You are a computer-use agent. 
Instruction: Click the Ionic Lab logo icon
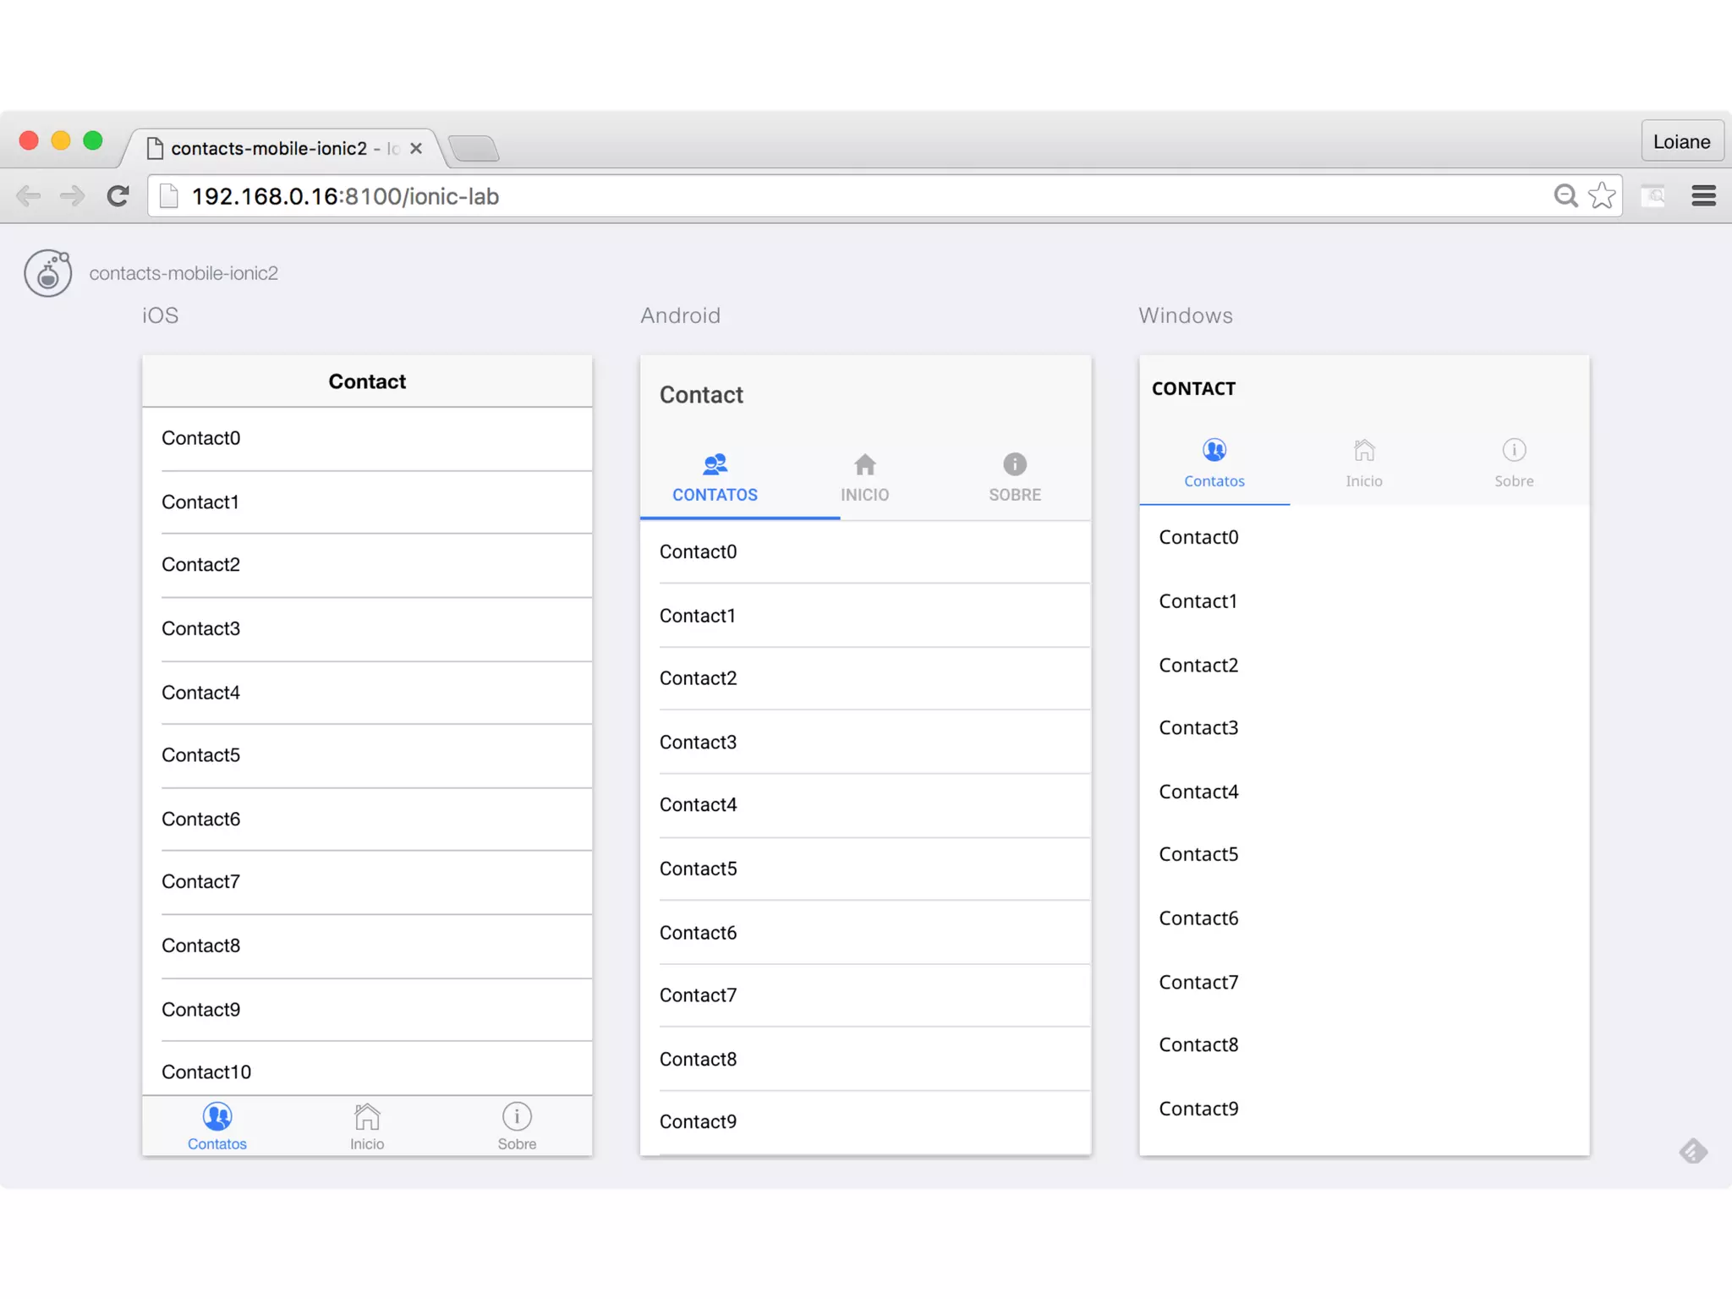(47, 272)
